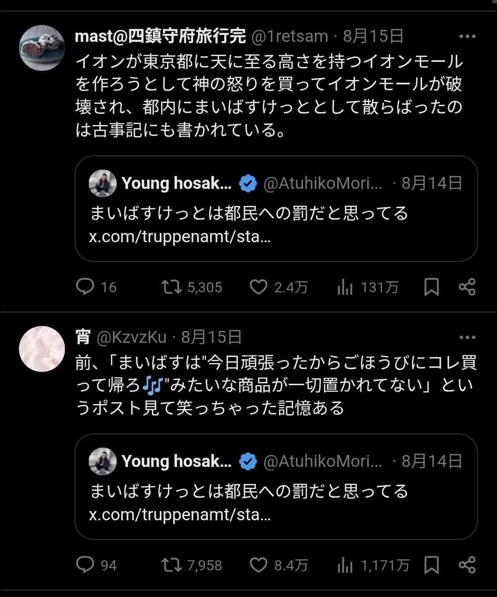Retweet the post with 5,305 reposts
Viewport: 497px width, 597px height.
171,287
